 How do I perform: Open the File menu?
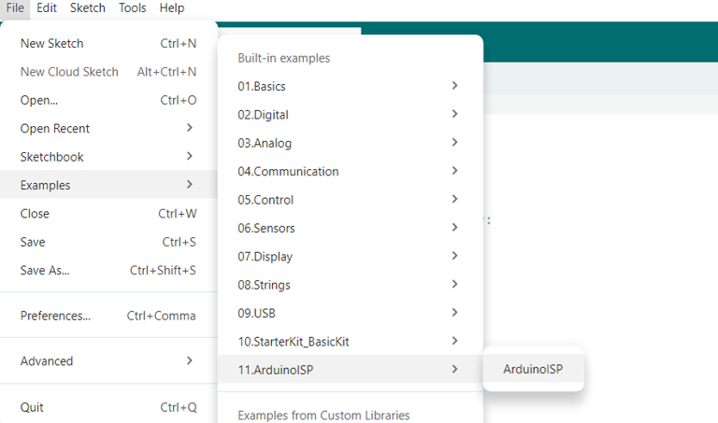click(x=15, y=8)
